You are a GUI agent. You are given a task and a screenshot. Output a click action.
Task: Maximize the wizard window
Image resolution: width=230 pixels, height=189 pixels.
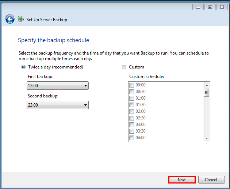point(210,7)
